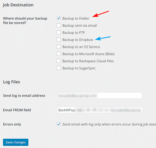Viewport: 156px width, 148px height.
Task: Focus the Send log to email address field
Action: [99, 96]
